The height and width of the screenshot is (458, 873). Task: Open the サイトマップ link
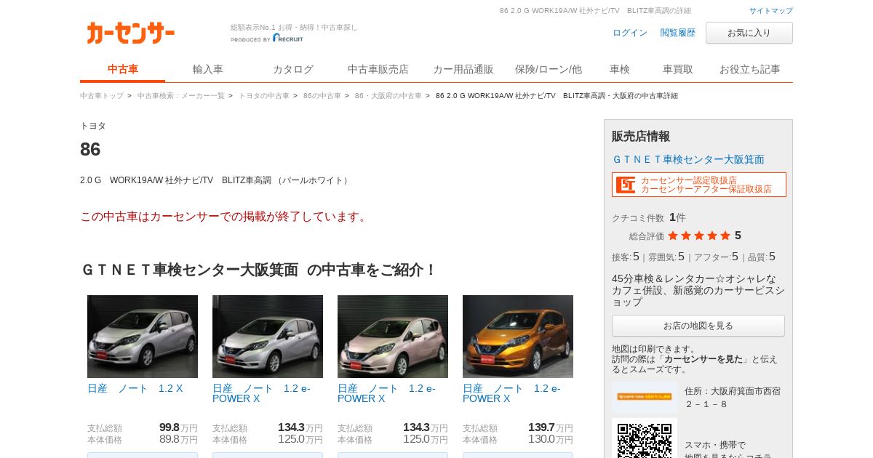[771, 11]
